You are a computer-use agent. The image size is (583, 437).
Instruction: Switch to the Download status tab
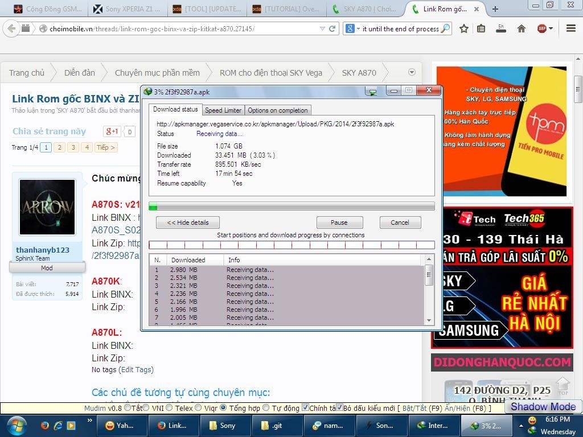click(x=175, y=109)
